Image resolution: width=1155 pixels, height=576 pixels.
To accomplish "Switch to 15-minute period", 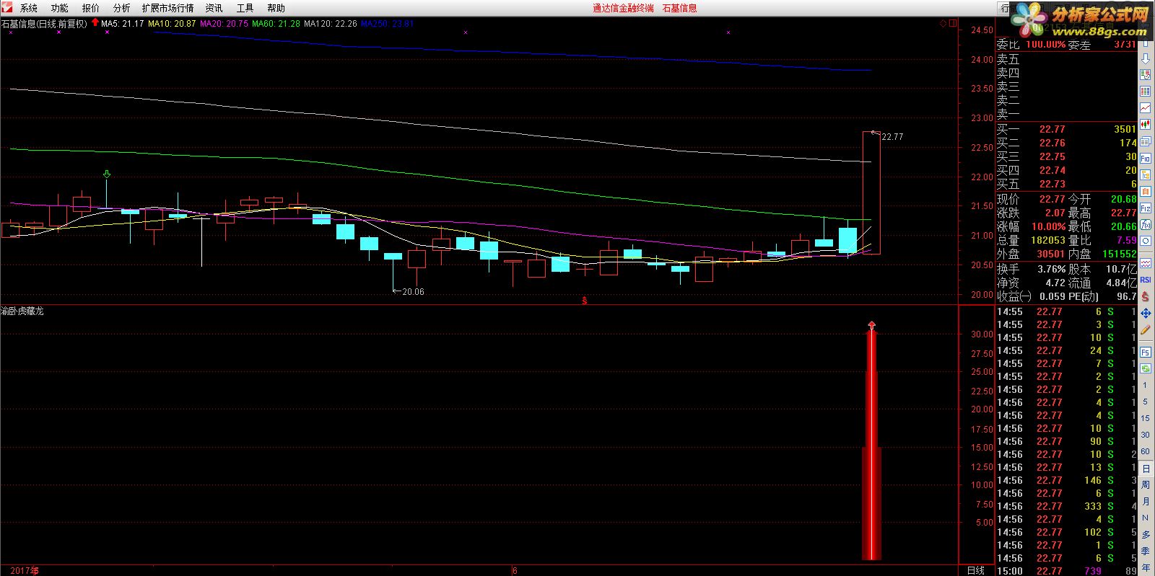I will point(1146,418).
